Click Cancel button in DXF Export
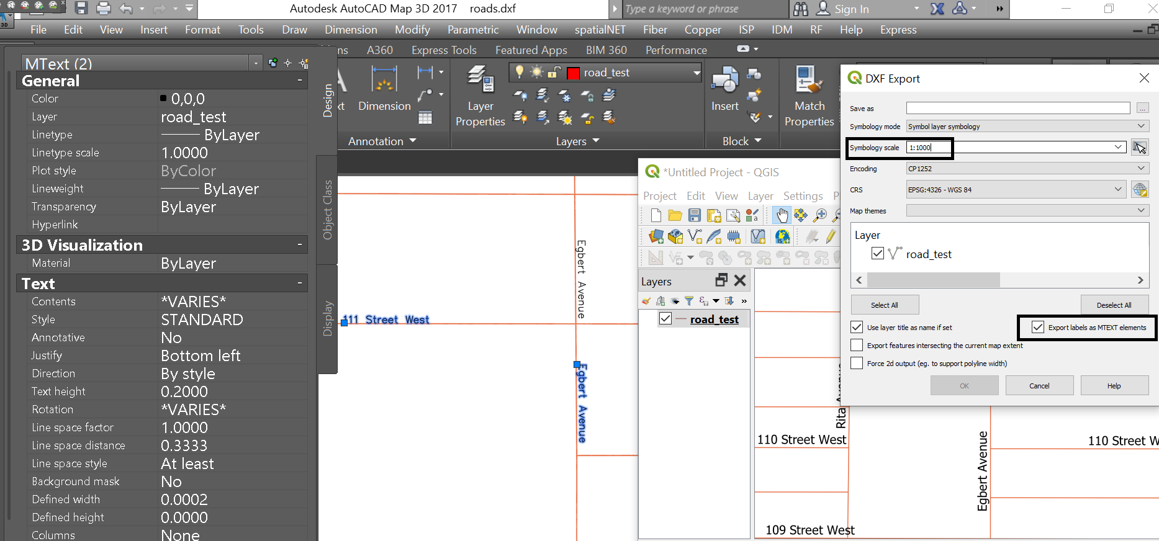The height and width of the screenshot is (541, 1159). pyautogui.click(x=1039, y=385)
